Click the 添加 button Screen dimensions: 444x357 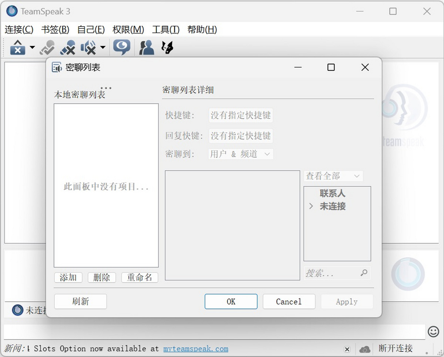pyautogui.click(x=68, y=277)
